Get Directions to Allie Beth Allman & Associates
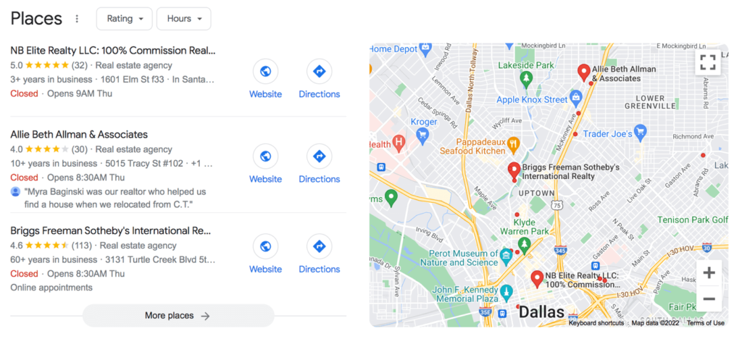 click(x=320, y=156)
